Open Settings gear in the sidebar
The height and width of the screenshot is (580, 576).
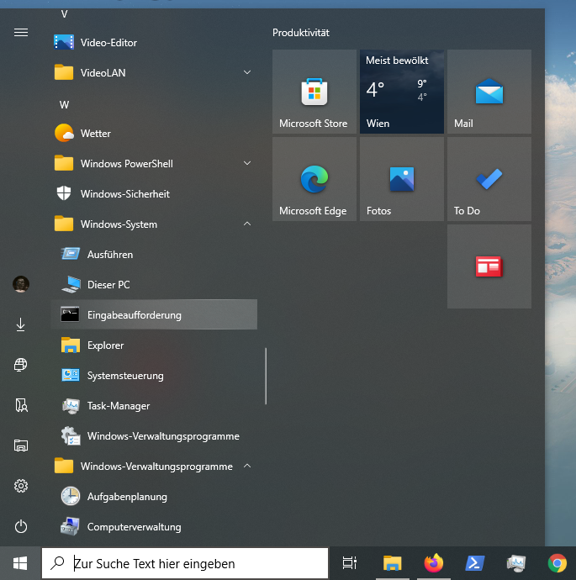click(x=21, y=486)
